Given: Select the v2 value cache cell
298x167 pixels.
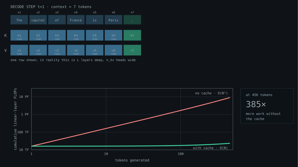Looking at the screenshot, I should [38, 50].
